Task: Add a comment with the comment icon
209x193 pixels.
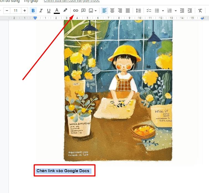Action: 83,11
